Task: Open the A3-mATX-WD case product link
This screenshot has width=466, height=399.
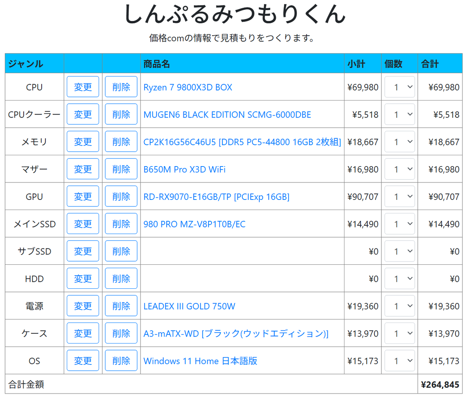Action: tap(236, 333)
